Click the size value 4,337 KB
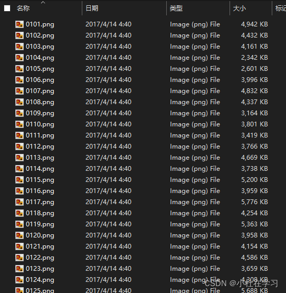The image size is (286, 293). (254, 102)
